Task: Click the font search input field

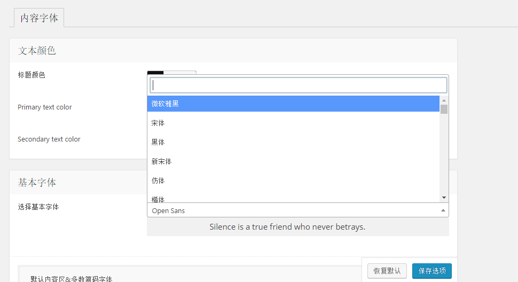Action: (298, 85)
